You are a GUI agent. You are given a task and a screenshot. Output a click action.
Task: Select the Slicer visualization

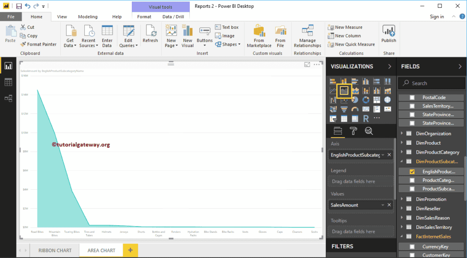333,119
